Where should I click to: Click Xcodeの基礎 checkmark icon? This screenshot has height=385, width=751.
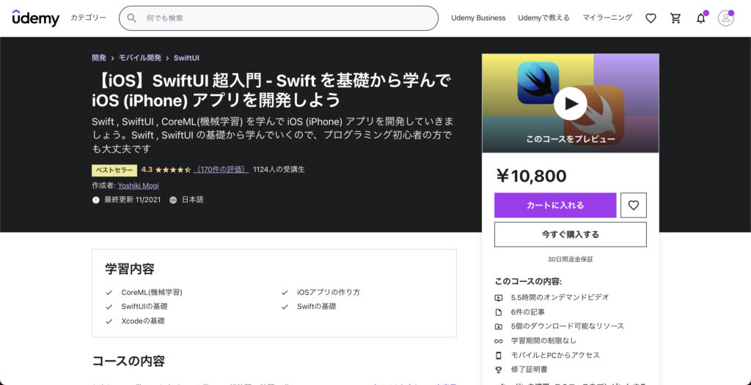point(109,321)
